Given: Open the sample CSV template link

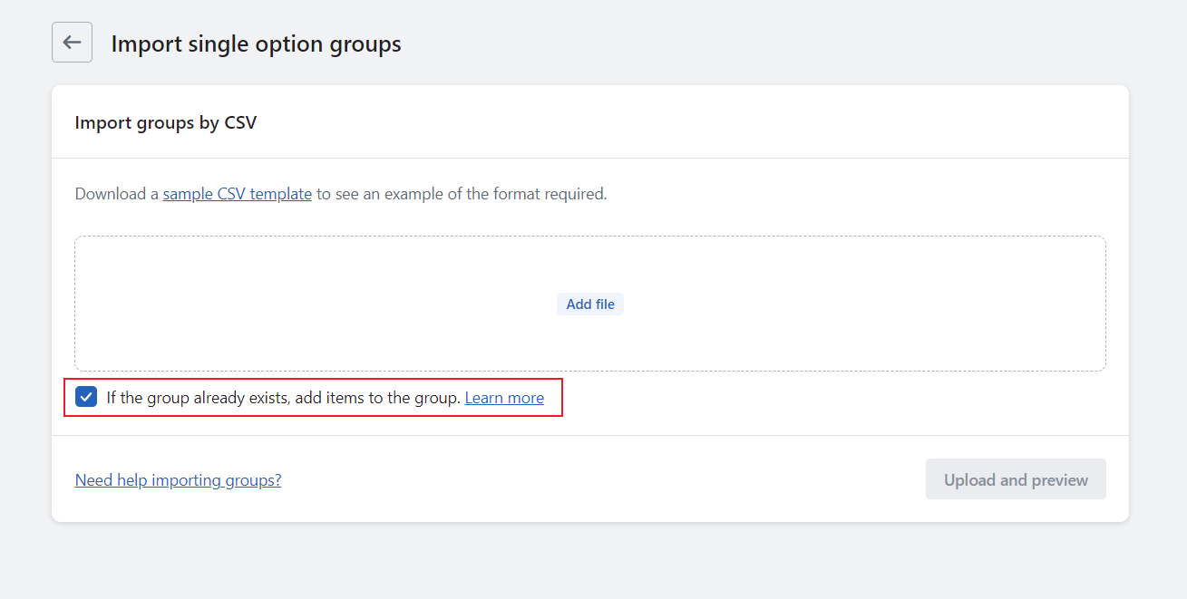Looking at the screenshot, I should tap(237, 194).
